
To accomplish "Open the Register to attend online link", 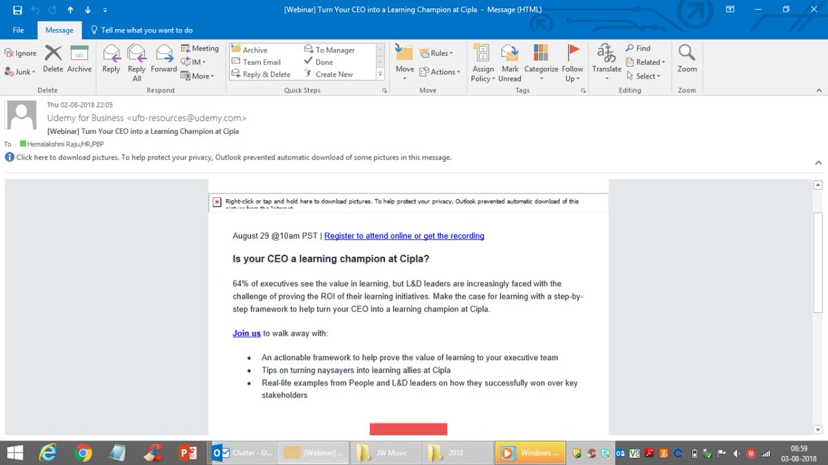I will 404,236.
